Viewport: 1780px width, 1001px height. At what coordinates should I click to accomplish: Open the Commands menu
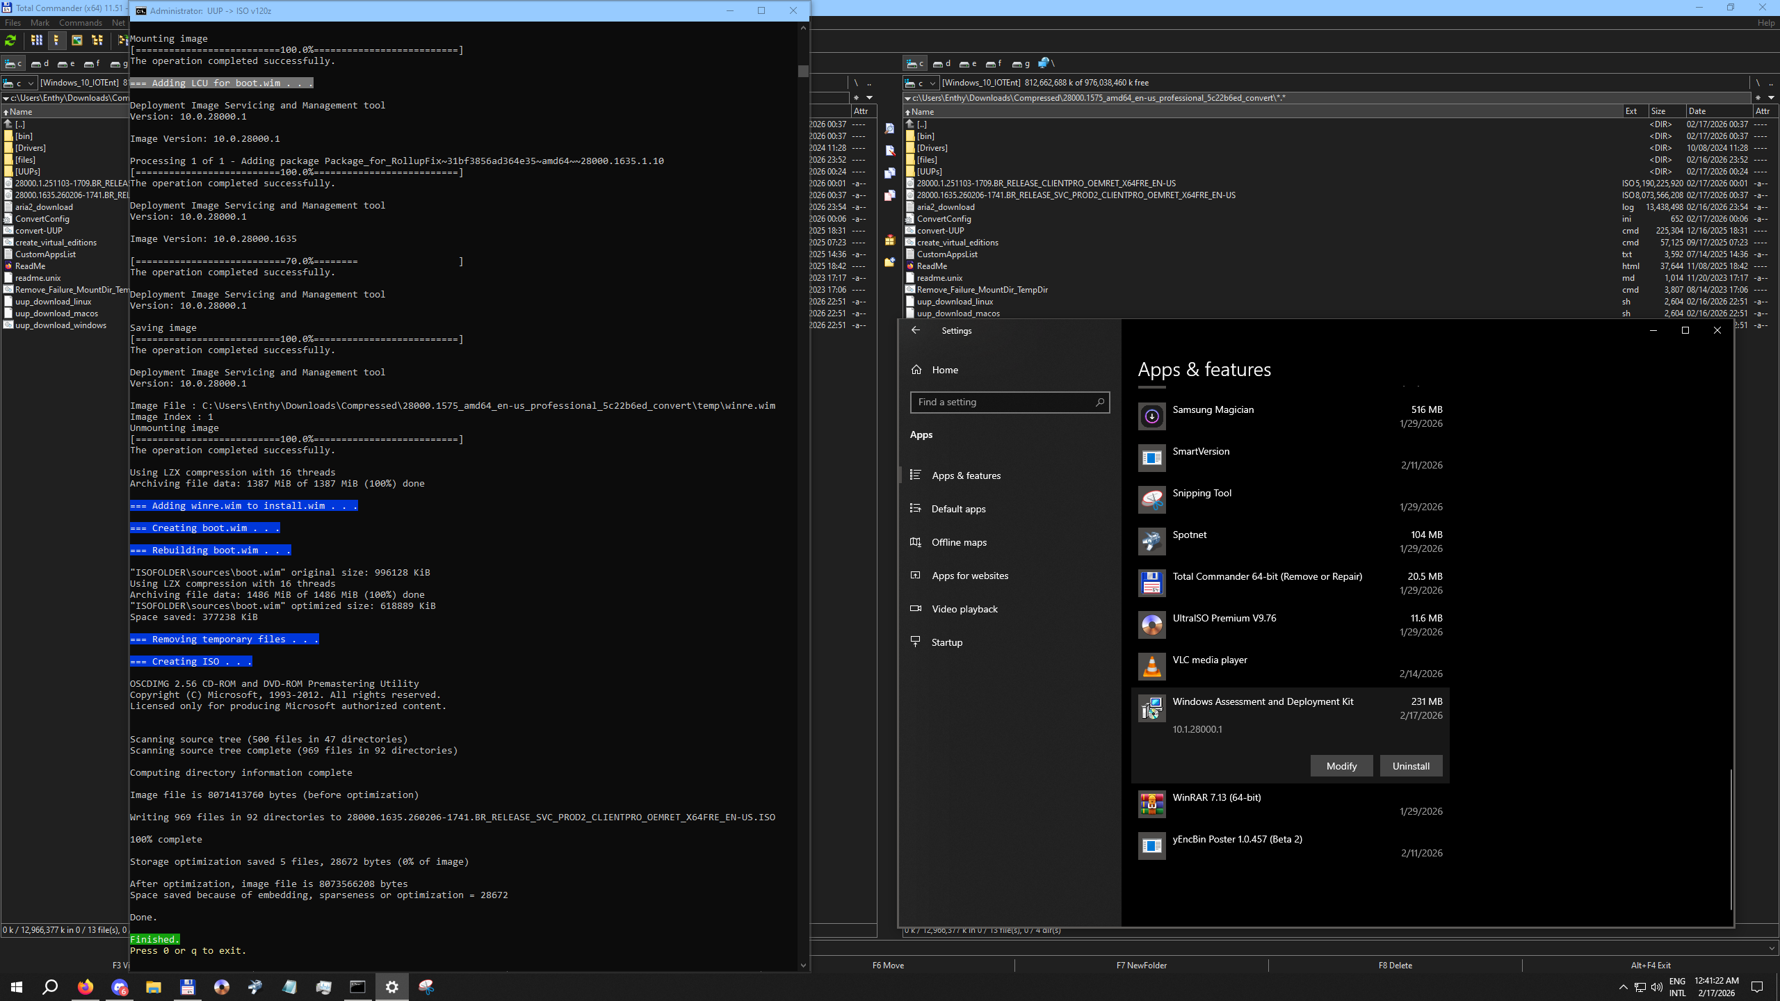(80, 23)
